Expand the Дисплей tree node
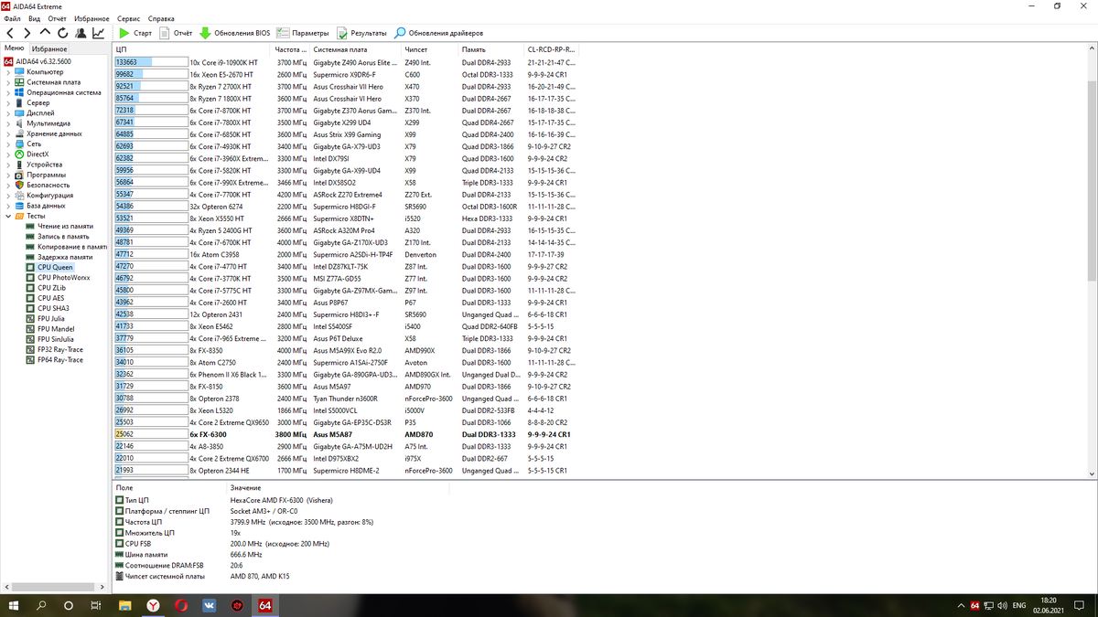1098x617 pixels. point(8,112)
